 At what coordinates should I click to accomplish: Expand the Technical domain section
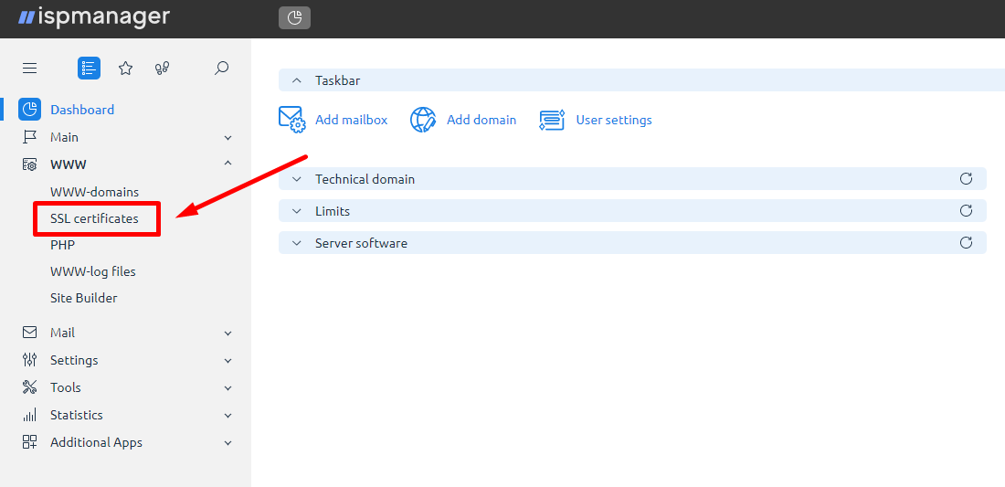(297, 179)
